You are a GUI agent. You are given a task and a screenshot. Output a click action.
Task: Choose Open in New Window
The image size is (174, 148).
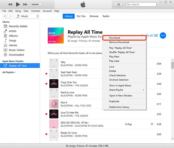click(124, 96)
